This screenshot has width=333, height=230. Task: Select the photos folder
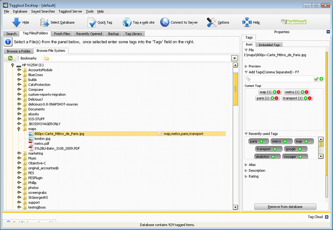pyautogui.click(x=33, y=188)
